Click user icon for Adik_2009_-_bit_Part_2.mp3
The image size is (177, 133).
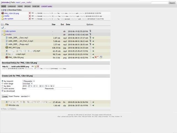tap(90, 41)
